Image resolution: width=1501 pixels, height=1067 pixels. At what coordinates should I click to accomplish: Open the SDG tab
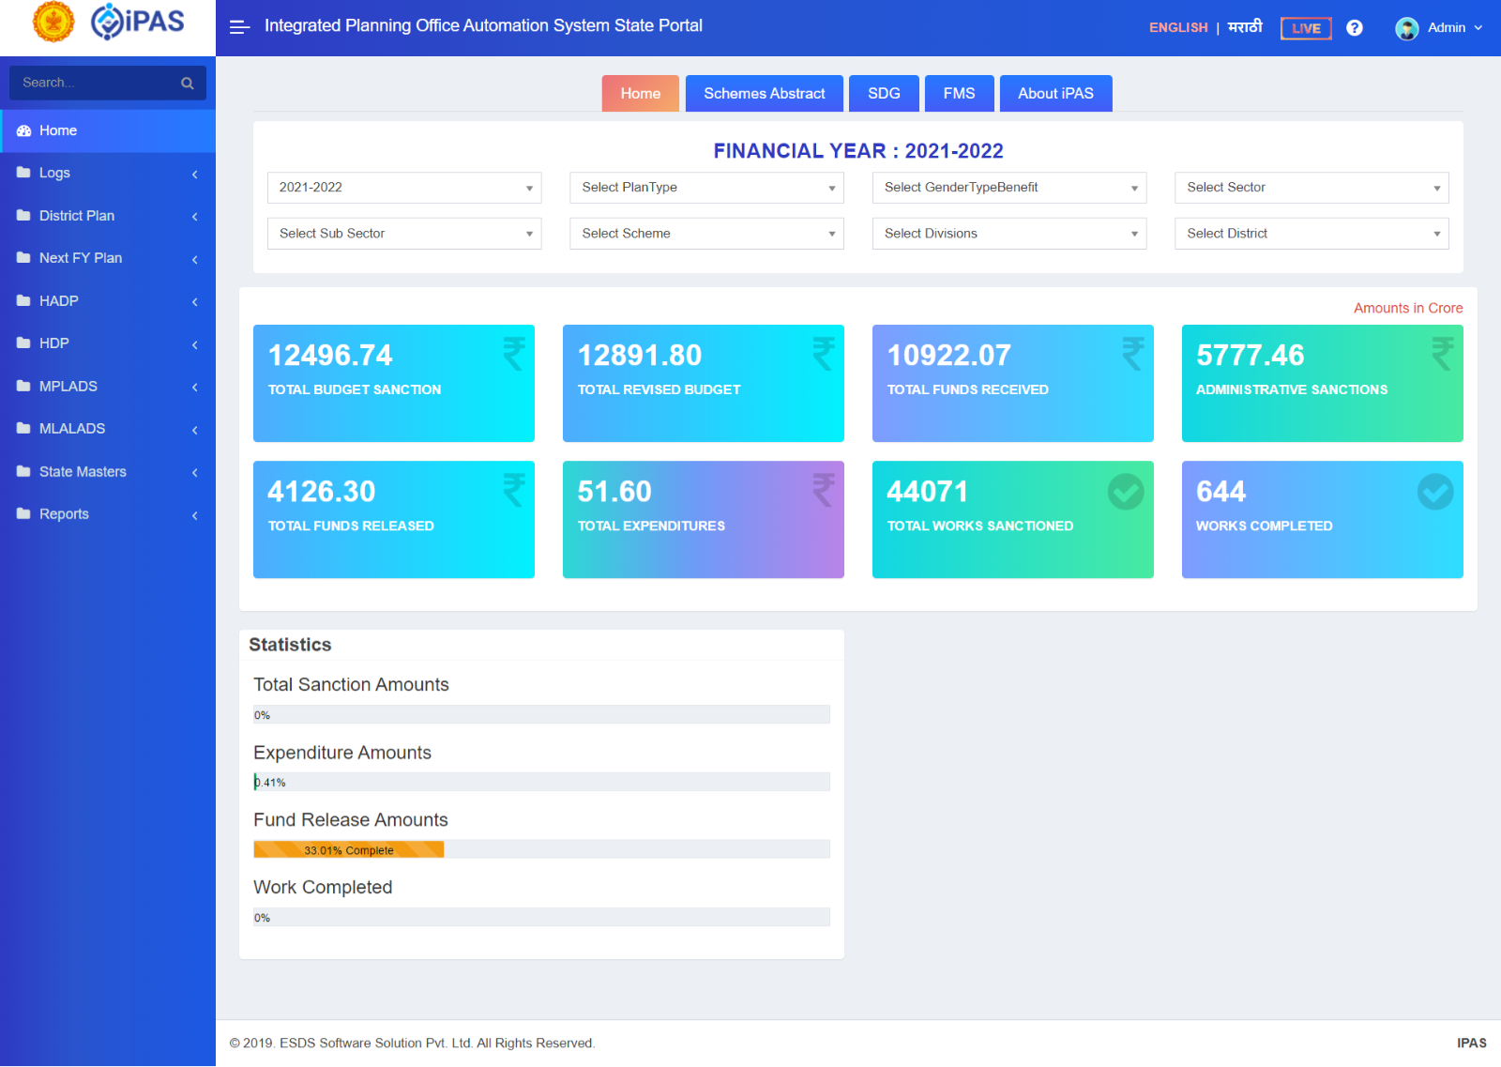[x=884, y=94]
